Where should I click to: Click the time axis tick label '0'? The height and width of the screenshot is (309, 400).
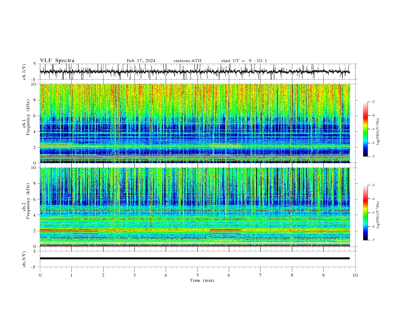(40, 275)
